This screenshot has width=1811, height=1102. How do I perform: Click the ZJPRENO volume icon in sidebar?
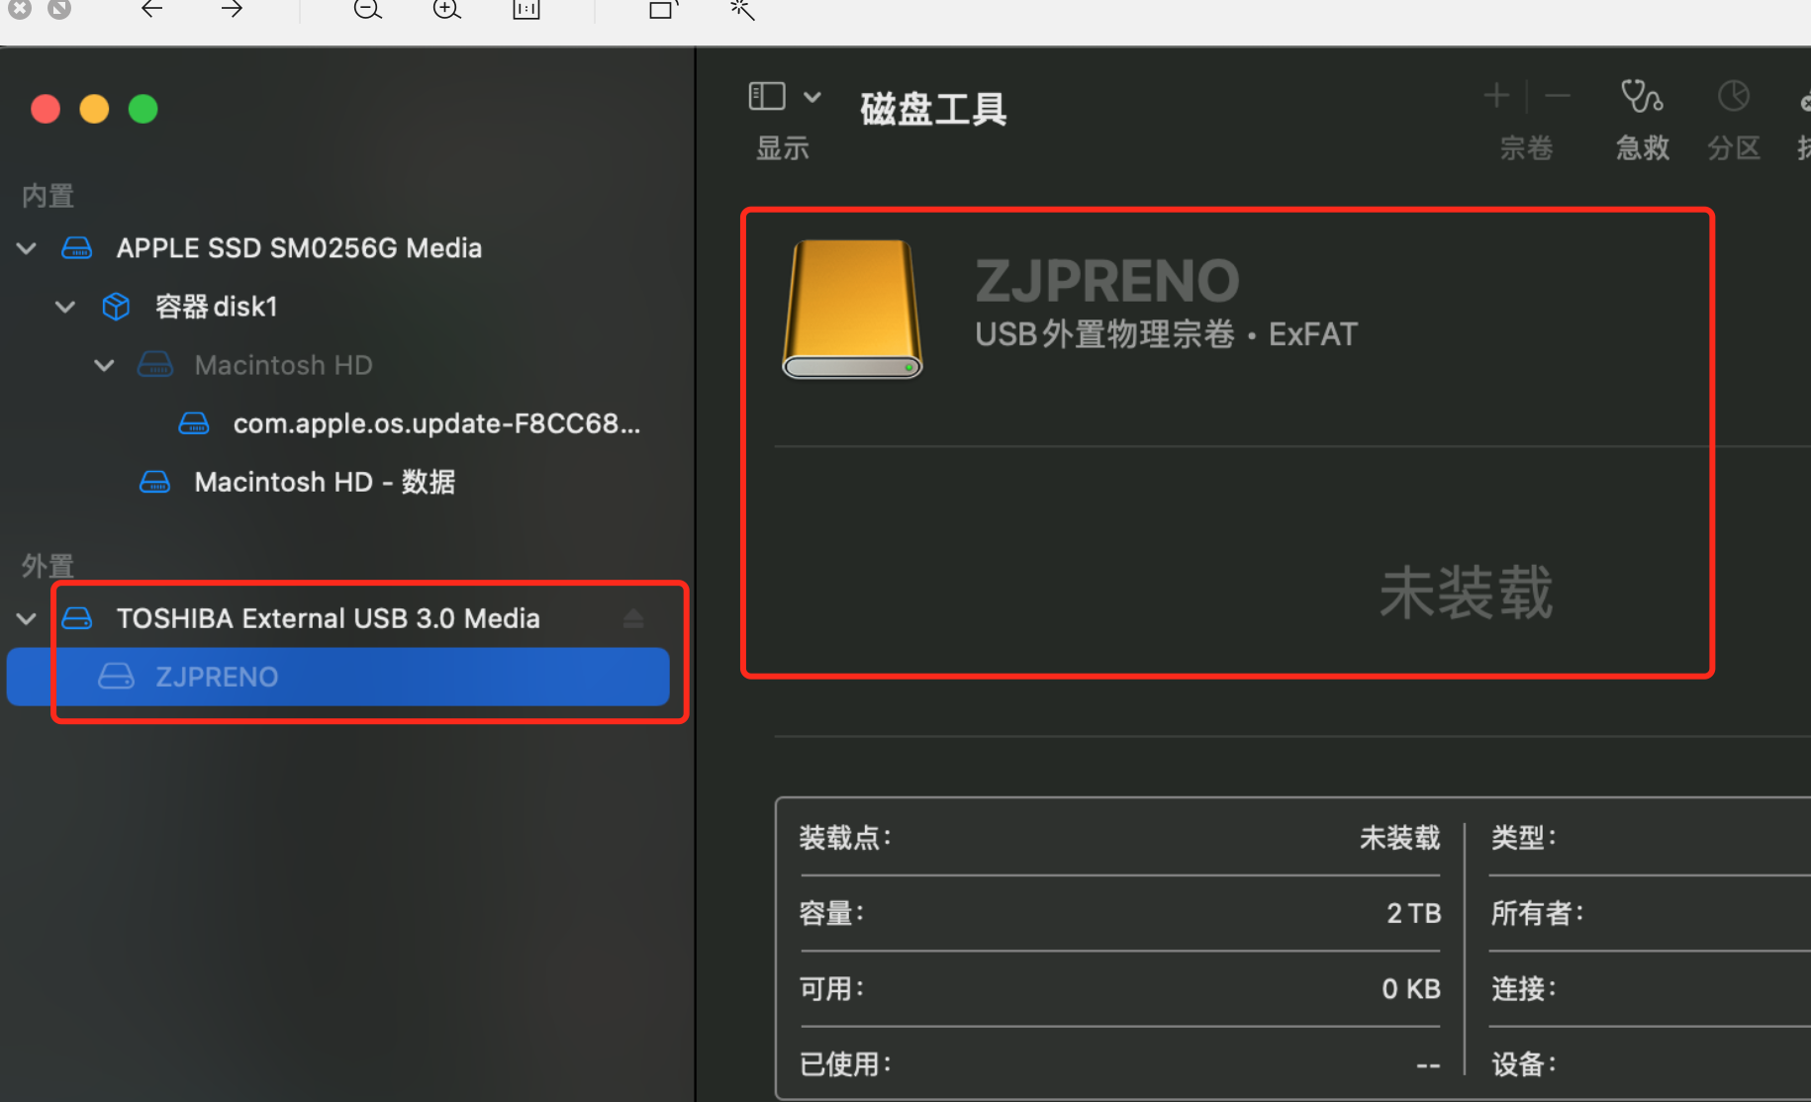[116, 677]
